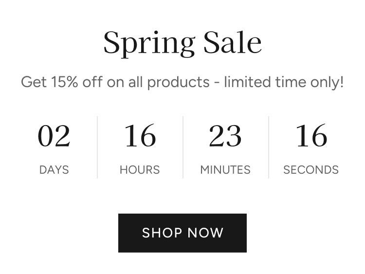Click the 02 days countdown number
Viewport: 365px width, 274px height.
tap(54, 136)
